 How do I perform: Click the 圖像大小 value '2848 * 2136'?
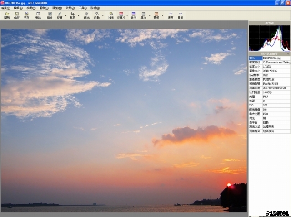[x=270, y=71]
